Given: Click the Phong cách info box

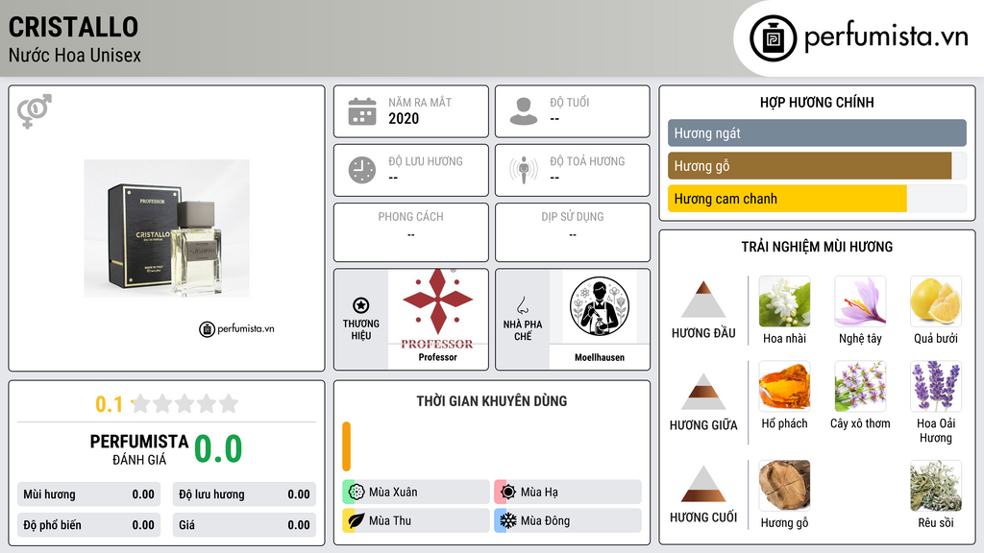Looking at the screenshot, I should [x=411, y=232].
